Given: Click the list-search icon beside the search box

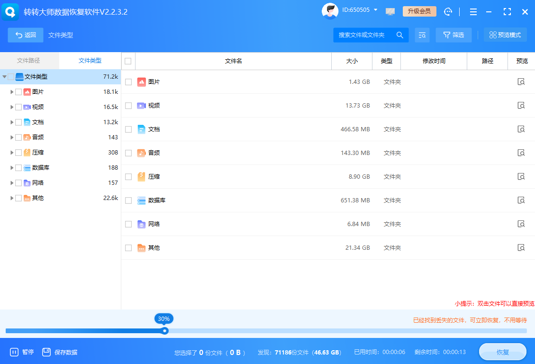Looking at the screenshot, I should (x=422, y=35).
